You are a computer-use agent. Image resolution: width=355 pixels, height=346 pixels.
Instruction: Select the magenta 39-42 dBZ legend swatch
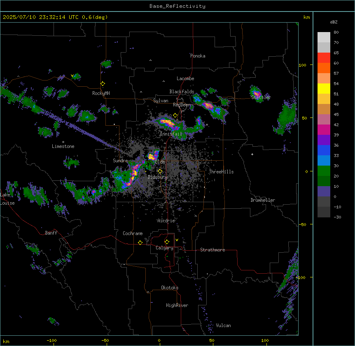324,129
